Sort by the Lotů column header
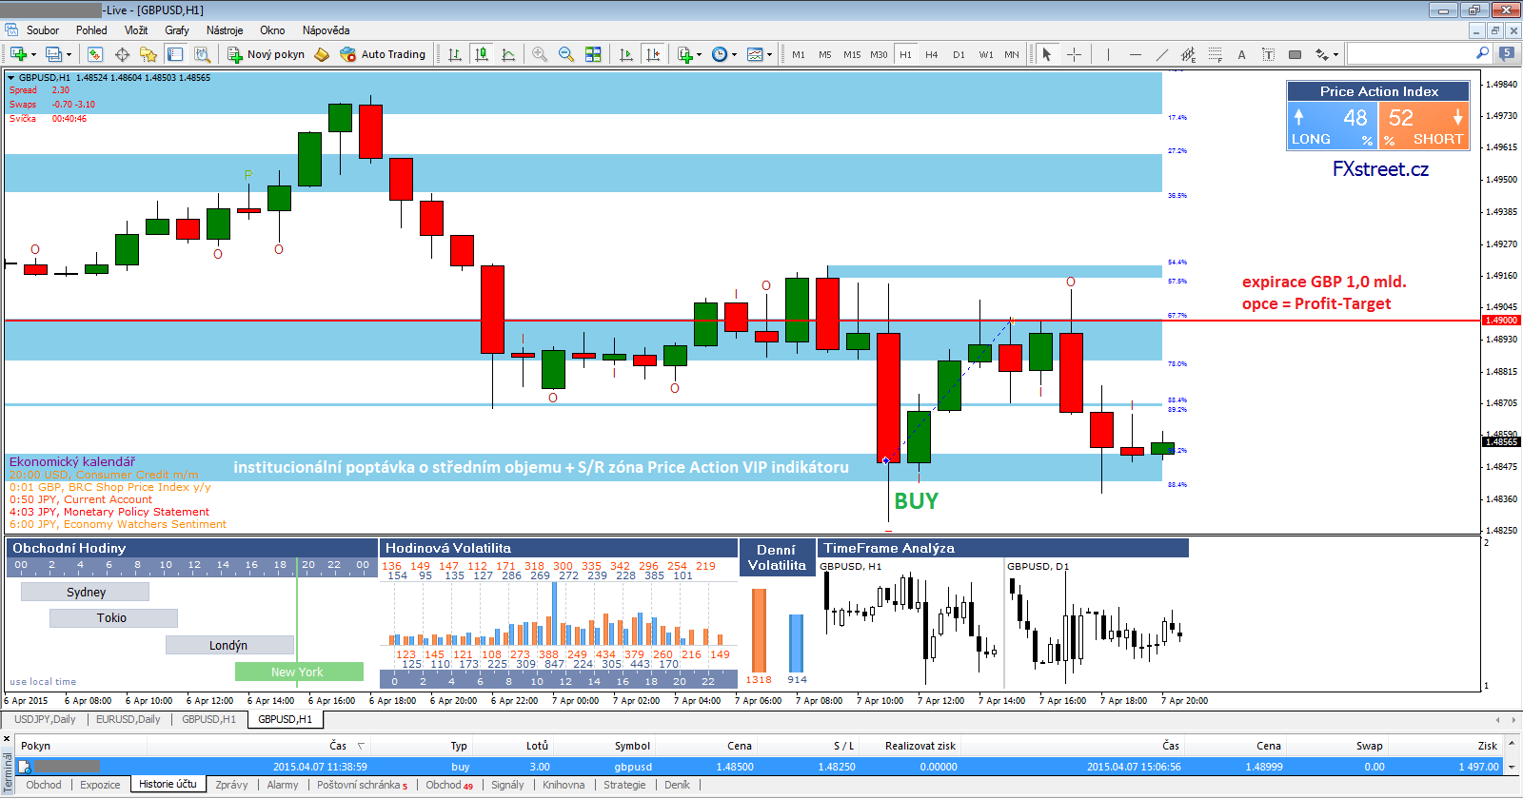Screen dimensions: 1523x799 coord(537,746)
